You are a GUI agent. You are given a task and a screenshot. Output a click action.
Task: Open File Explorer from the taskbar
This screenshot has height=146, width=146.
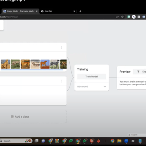click(119, 141)
